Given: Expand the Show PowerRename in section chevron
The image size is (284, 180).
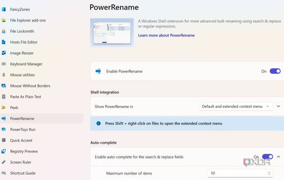Looking at the screenshot, I should pos(278,106).
